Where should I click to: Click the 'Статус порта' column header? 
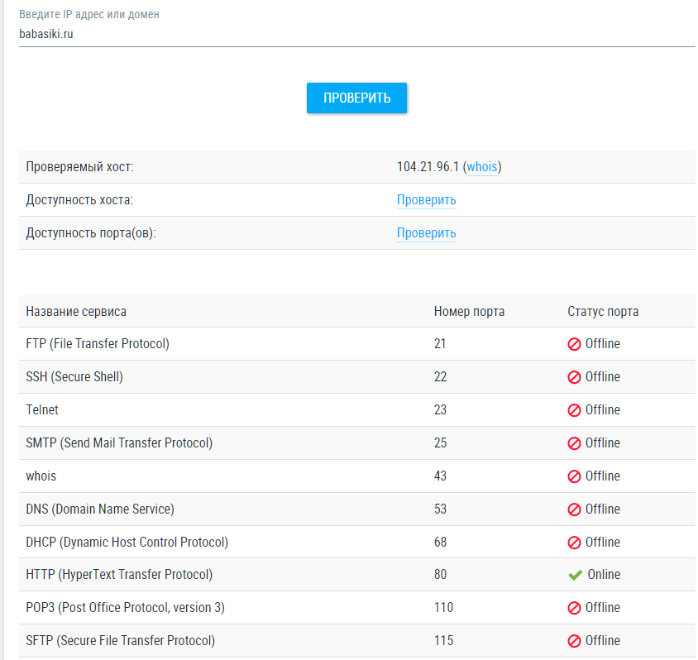tap(603, 312)
